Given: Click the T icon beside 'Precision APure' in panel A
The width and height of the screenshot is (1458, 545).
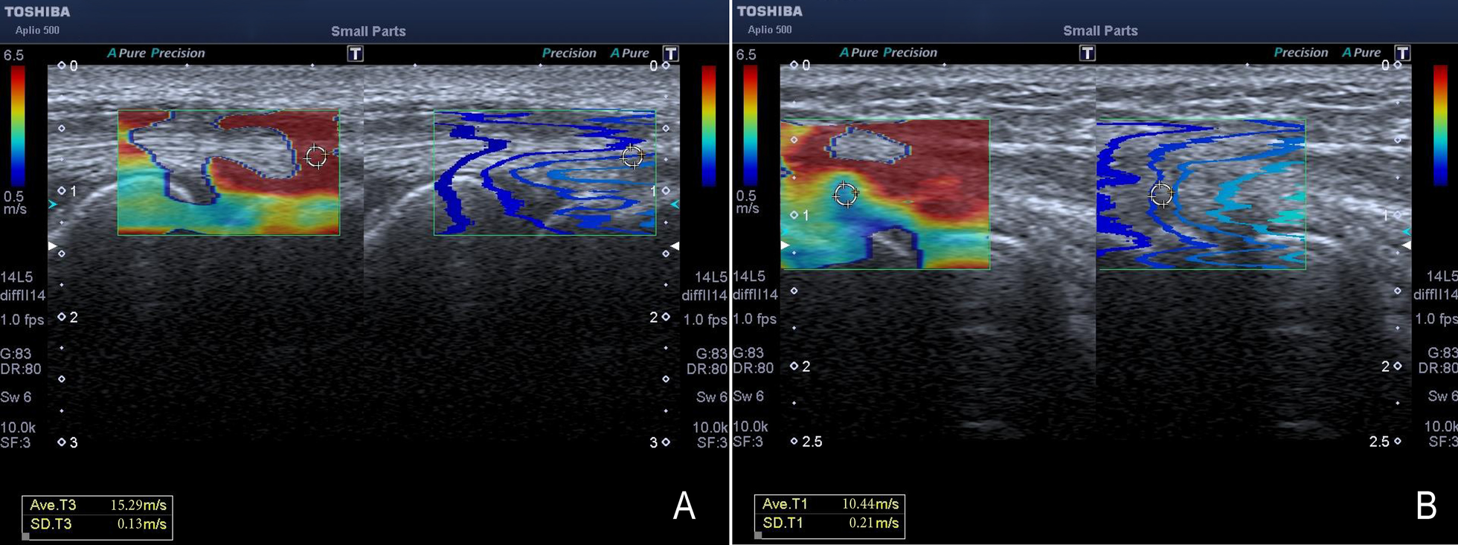Looking at the screenshot, I should pos(670,54).
